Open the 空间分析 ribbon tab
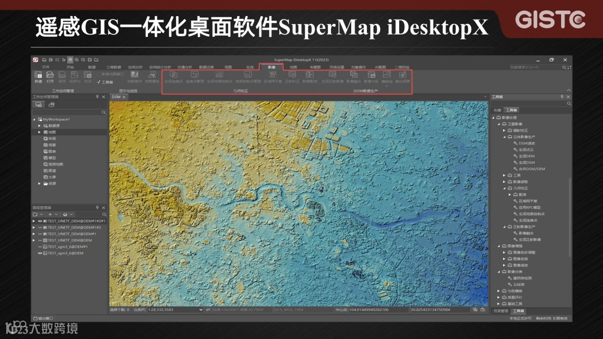603x339 pixels. pyautogui.click(x=135, y=67)
